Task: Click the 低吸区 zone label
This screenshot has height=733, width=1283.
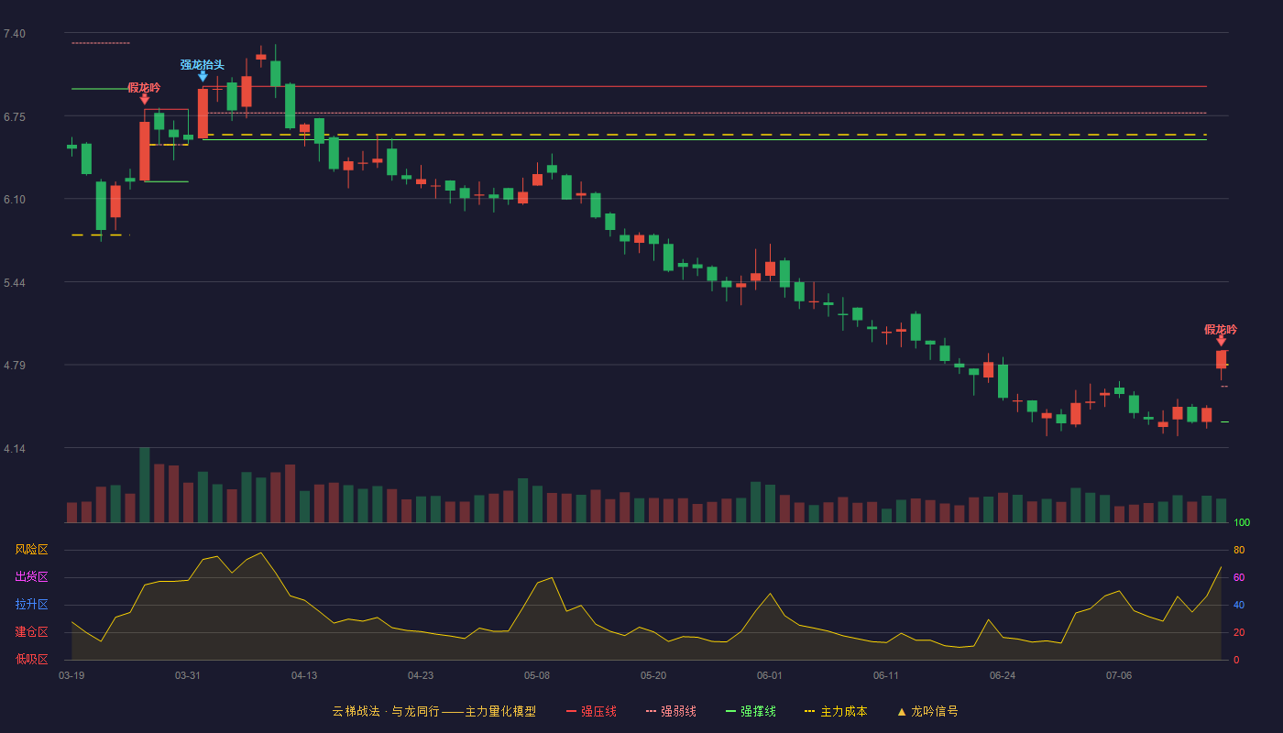Action: coord(31,659)
